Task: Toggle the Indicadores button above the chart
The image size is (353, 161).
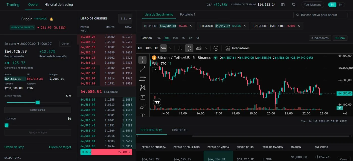Action: click(x=320, y=38)
